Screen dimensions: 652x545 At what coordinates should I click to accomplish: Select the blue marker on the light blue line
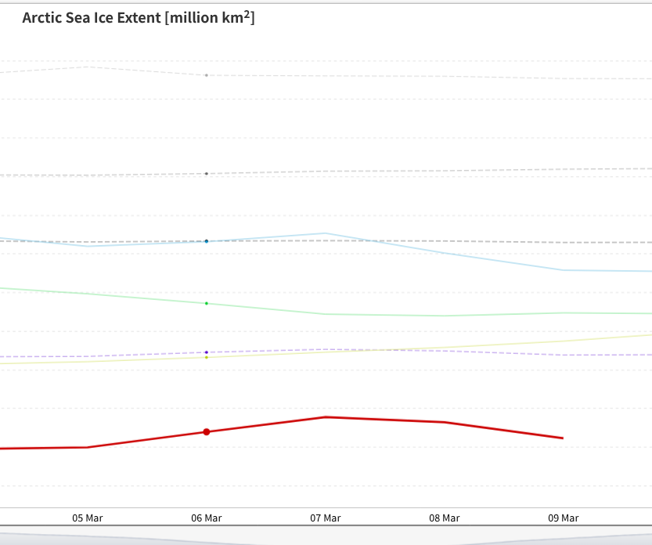(207, 241)
